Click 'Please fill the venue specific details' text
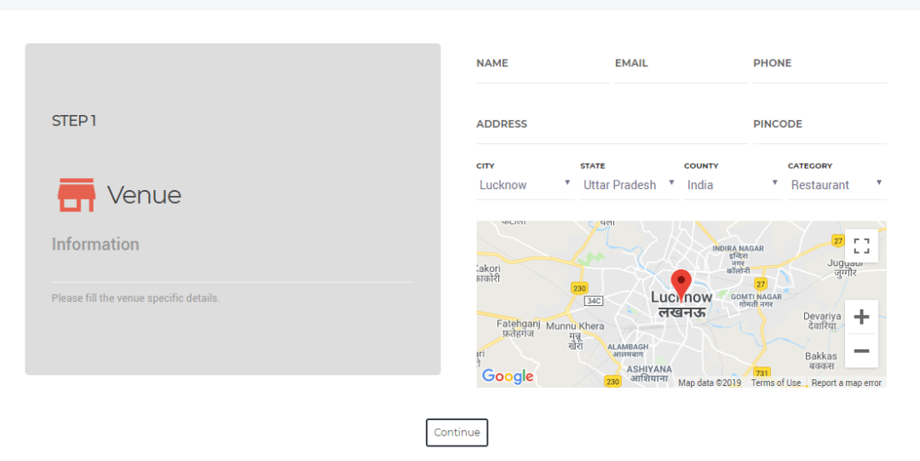The width and height of the screenshot is (920, 461). coord(135,298)
